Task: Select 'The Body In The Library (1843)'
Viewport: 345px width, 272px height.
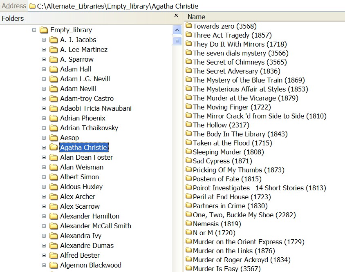Action: click(x=240, y=134)
